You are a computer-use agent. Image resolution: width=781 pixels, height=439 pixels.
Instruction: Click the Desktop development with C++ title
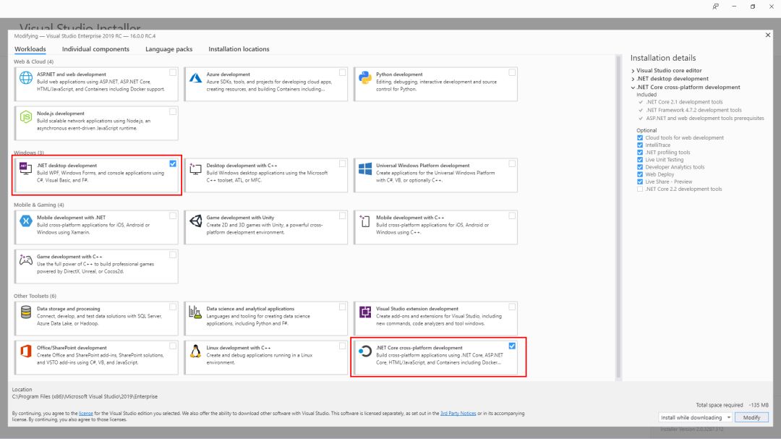tap(242, 166)
